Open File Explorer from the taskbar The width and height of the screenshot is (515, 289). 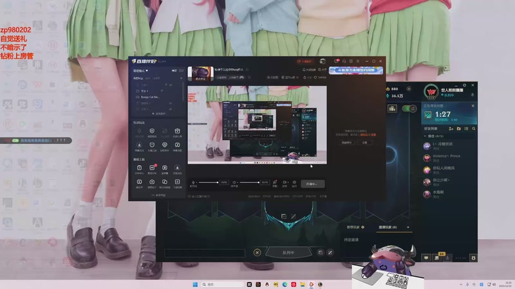click(x=302, y=284)
